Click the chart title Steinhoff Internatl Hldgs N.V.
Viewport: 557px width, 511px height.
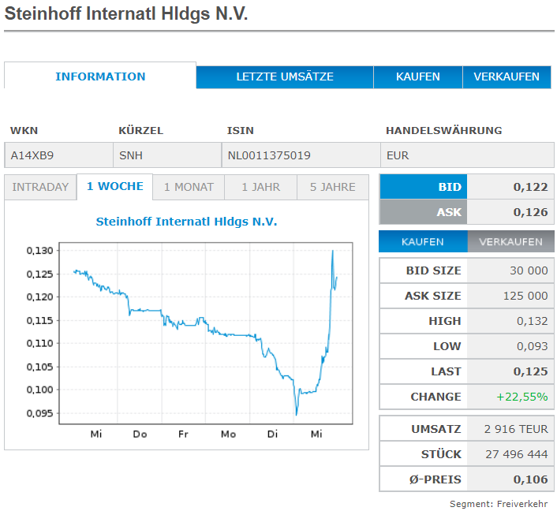click(x=186, y=222)
